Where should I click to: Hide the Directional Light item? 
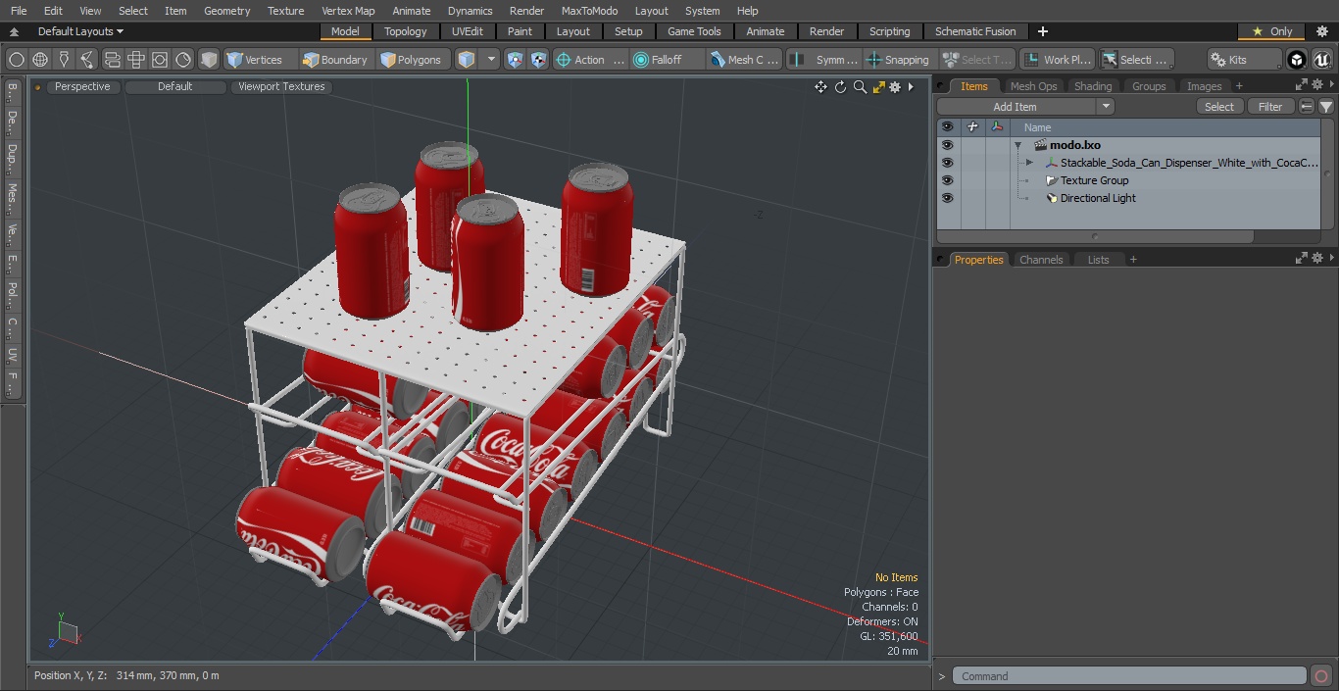(x=947, y=198)
